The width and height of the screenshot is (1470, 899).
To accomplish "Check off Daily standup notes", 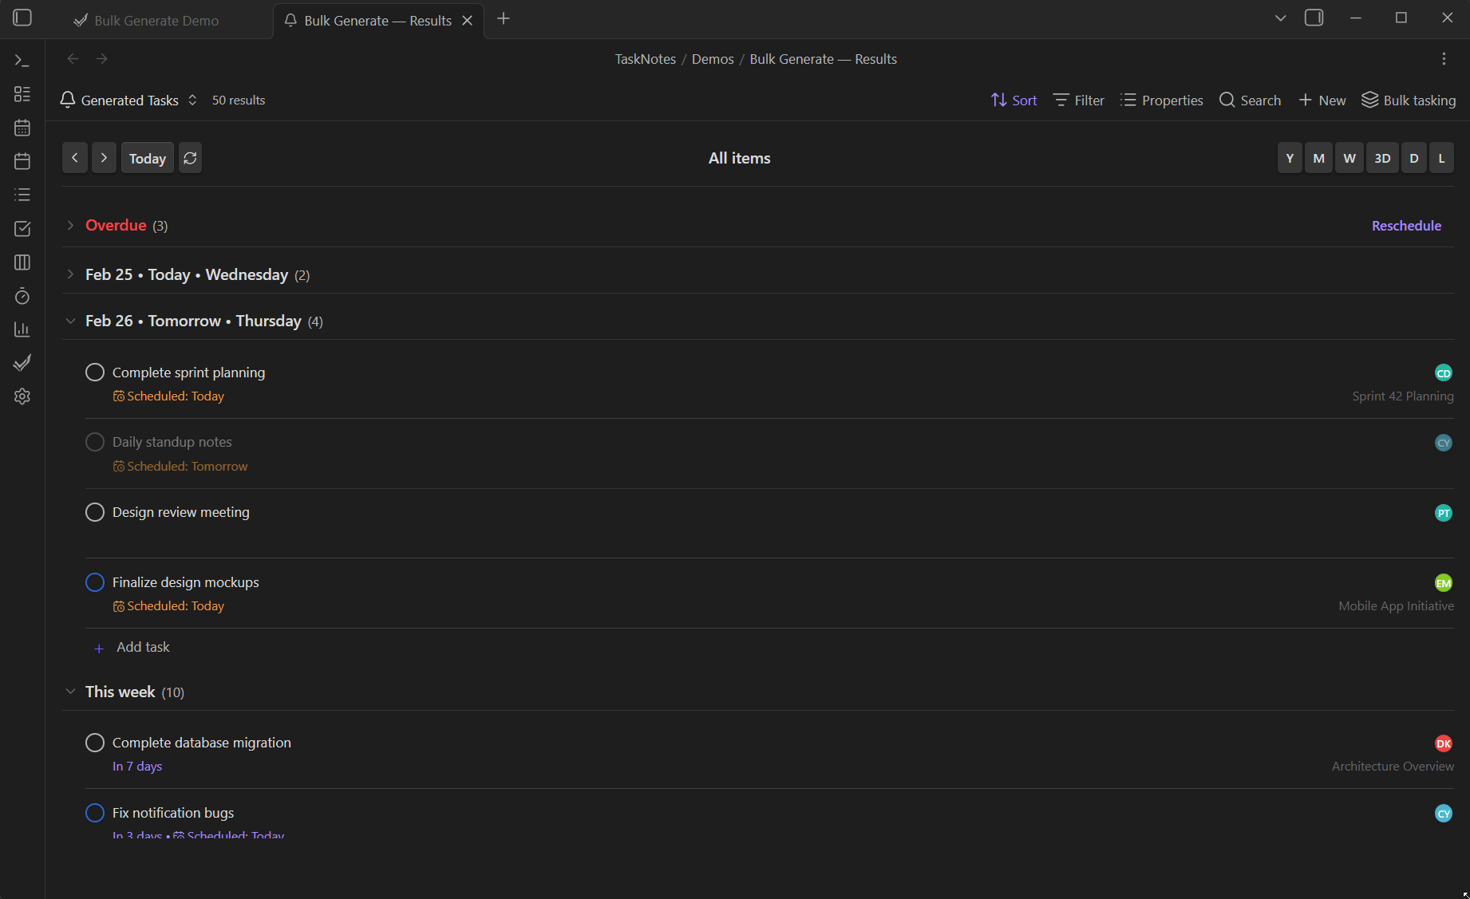I will coord(94,441).
